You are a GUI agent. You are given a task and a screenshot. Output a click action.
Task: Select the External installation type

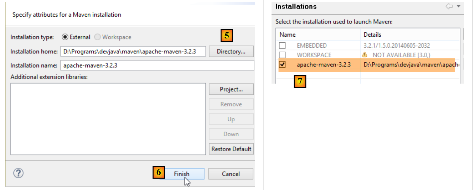point(65,37)
